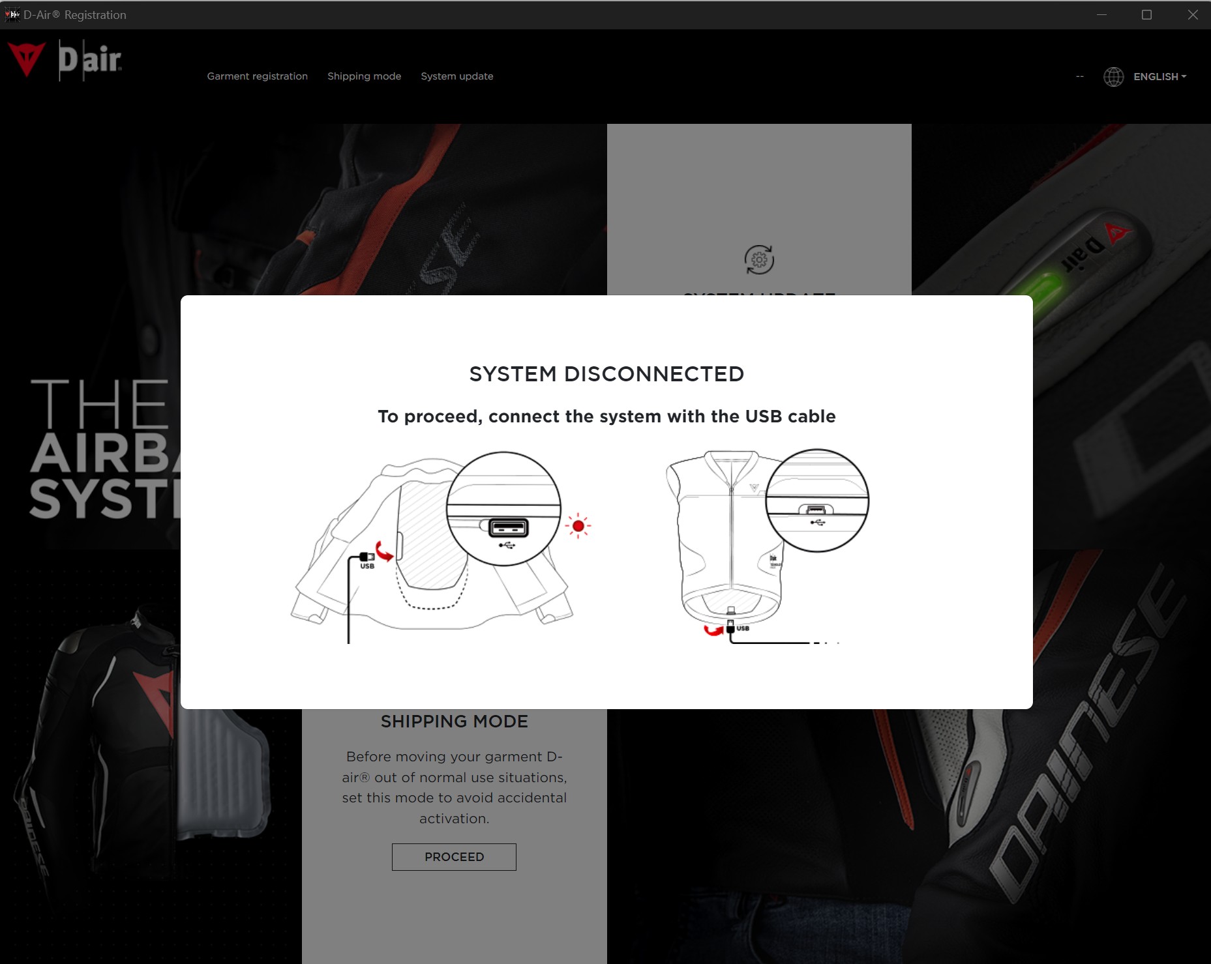Expand the ENGLISH language dropdown
Viewport: 1211px width, 964px height.
tap(1159, 77)
